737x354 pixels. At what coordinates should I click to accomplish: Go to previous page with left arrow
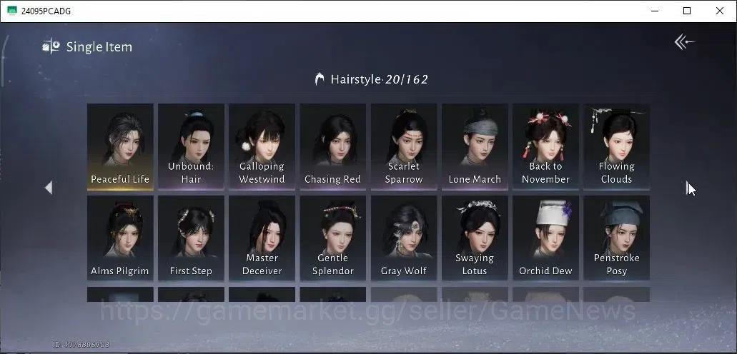[x=49, y=188]
